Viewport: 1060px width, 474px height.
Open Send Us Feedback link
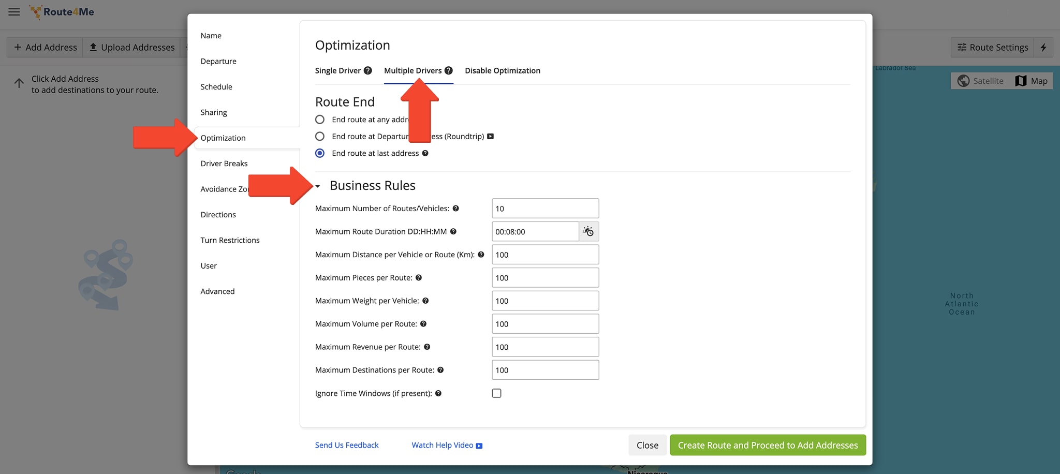pyautogui.click(x=347, y=445)
